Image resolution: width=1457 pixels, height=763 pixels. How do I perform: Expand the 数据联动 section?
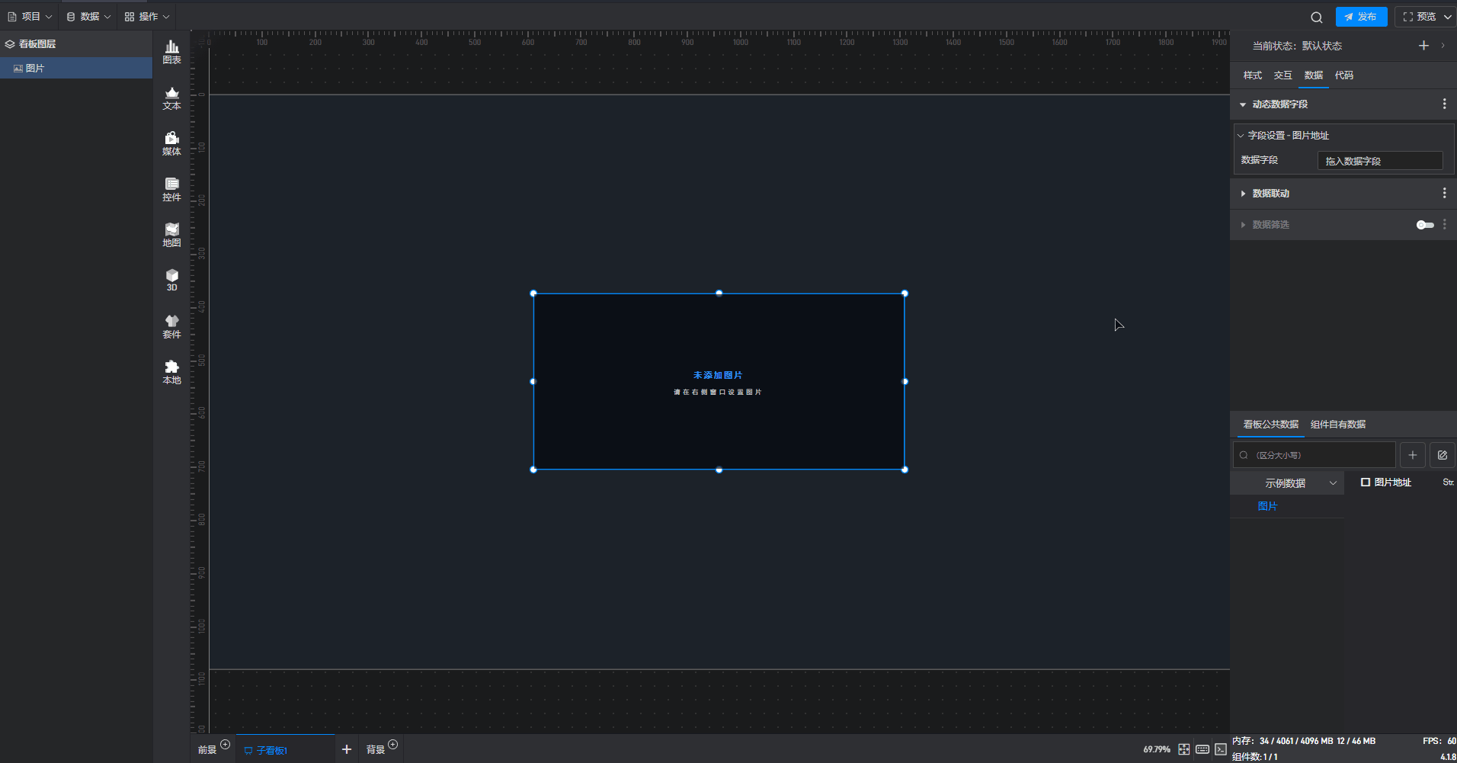point(1270,194)
